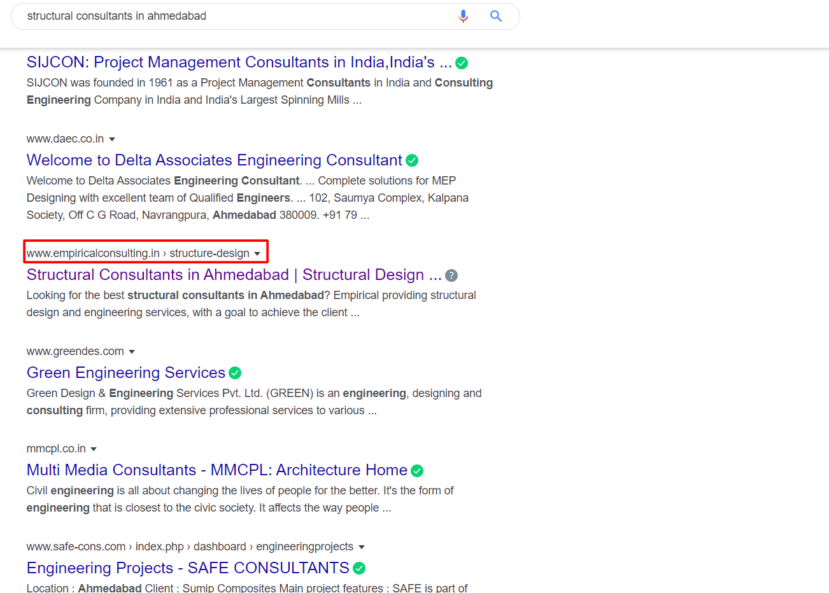829x593 pixels.
Task: Click snippet 'Civil engineering is all about changing'
Action: 240,499
